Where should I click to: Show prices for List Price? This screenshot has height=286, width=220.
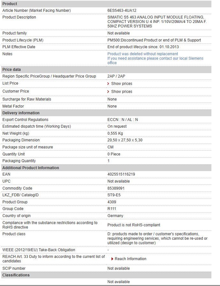pos(122,84)
